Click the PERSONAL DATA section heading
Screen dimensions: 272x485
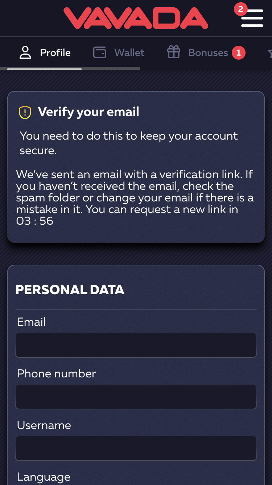[70, 290]
